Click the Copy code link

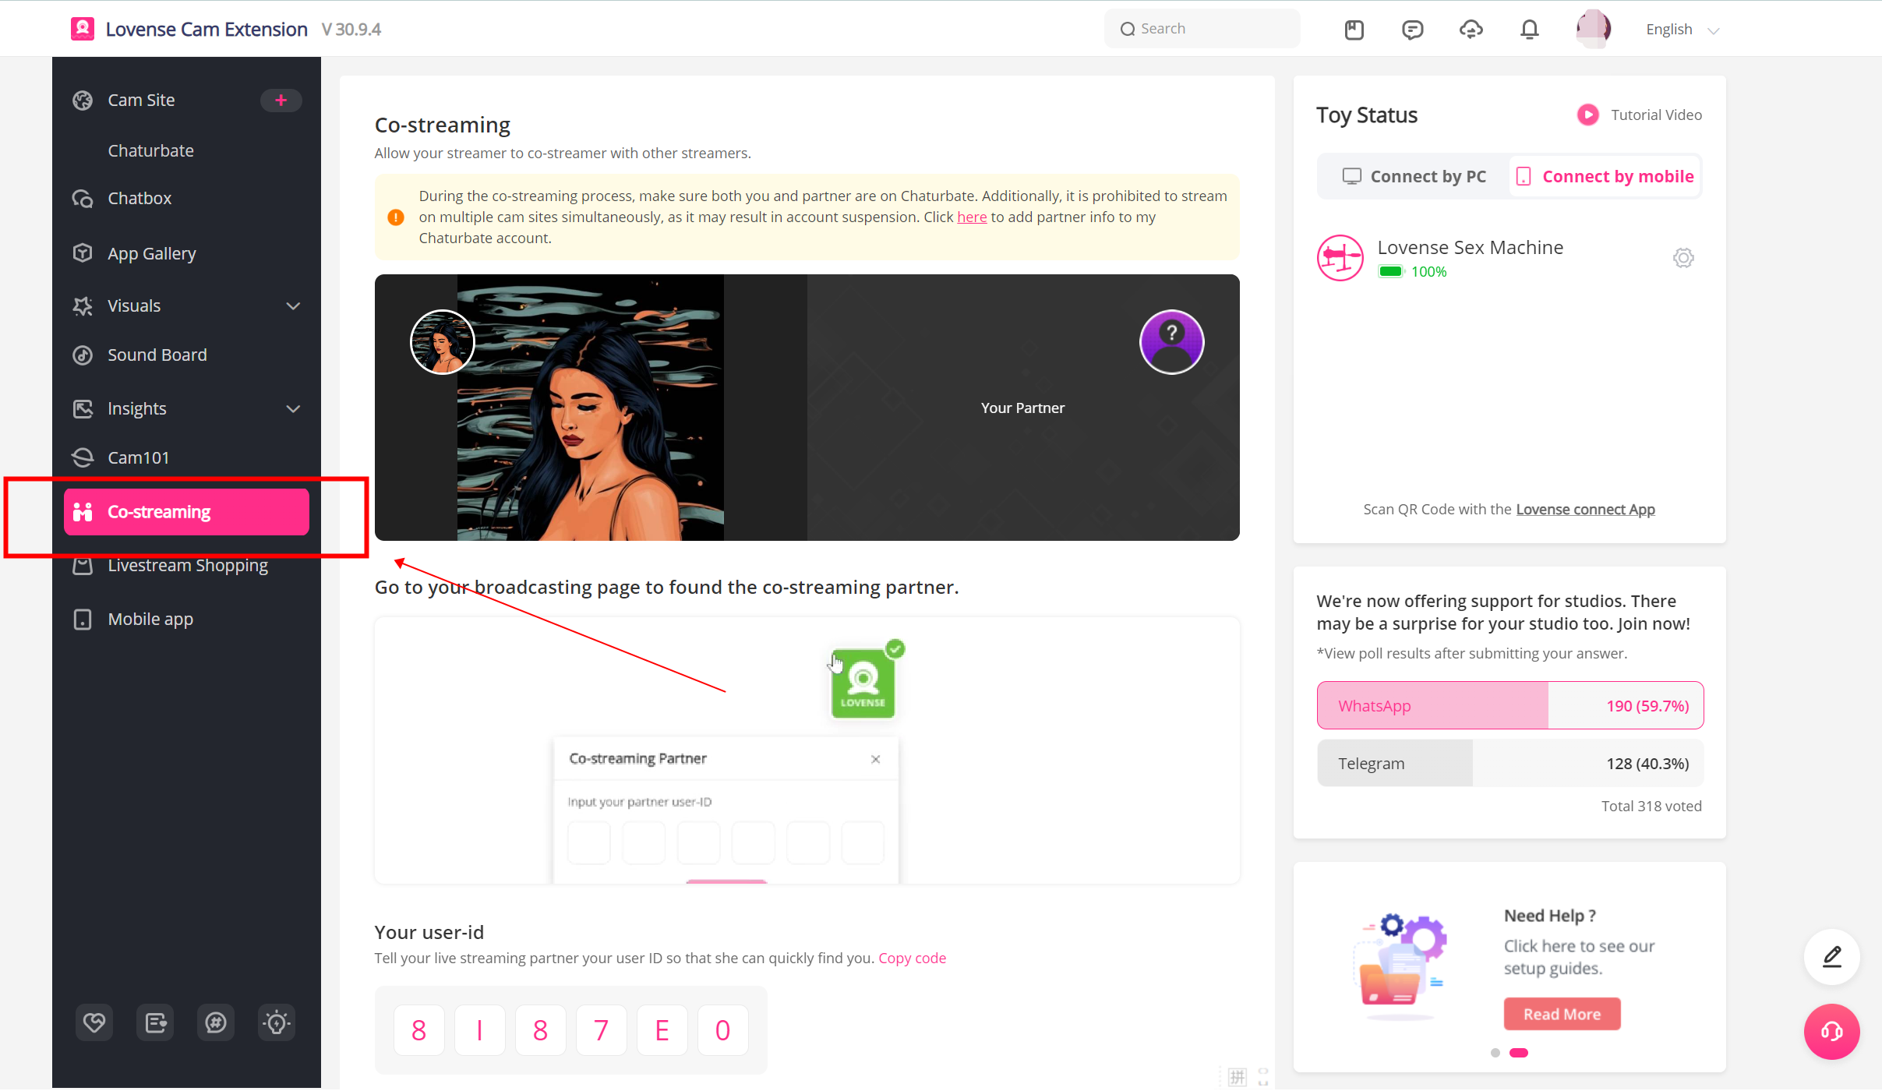[912, 958]
